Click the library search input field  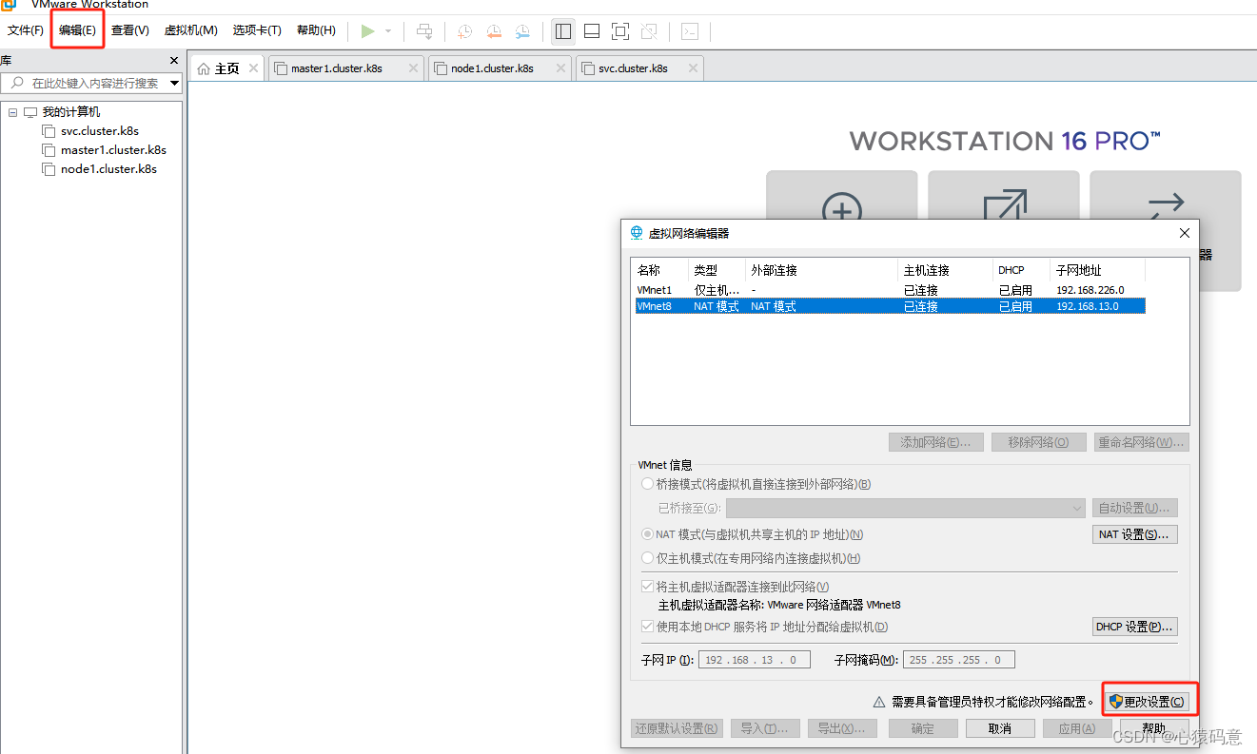(x=91, y=84)
